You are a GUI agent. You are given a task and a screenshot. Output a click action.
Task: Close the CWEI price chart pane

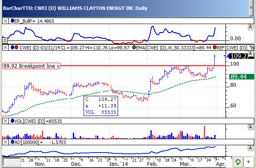coord(5,48)
